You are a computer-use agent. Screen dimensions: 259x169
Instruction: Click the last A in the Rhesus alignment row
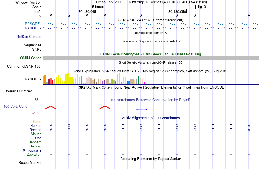pyautogui.click(x=249, y=130)
